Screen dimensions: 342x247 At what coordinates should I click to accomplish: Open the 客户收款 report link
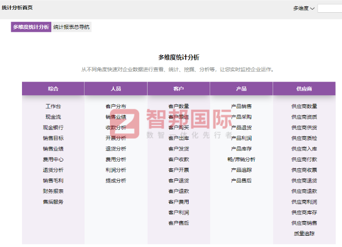click(179, 159)
